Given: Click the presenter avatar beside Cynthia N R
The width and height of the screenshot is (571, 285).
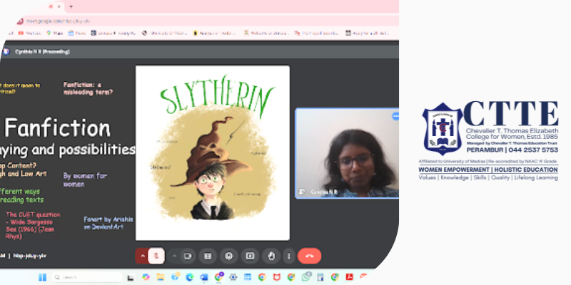Looking at the screenshot, I should (x=6, y=51).
